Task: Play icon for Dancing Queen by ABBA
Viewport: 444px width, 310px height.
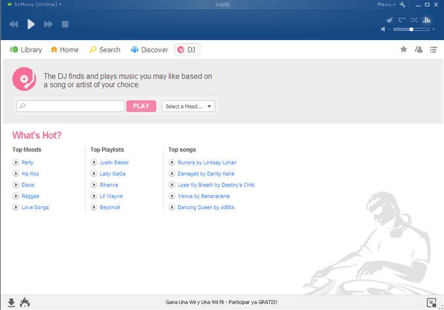Action: [172, 207]
